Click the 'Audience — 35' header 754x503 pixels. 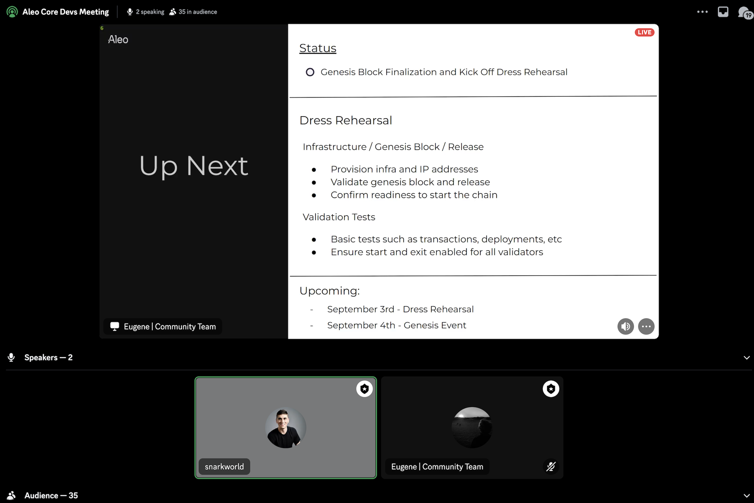[x=51, y=496]
